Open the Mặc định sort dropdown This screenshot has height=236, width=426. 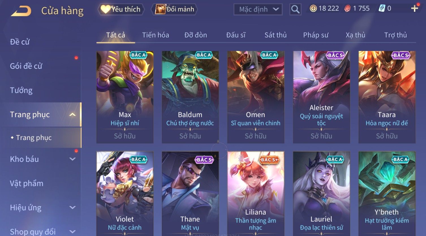[258, 9]
